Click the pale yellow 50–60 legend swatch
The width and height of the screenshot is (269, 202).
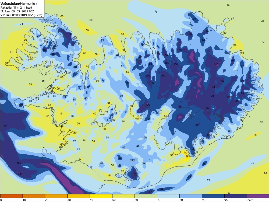point(123,196)
